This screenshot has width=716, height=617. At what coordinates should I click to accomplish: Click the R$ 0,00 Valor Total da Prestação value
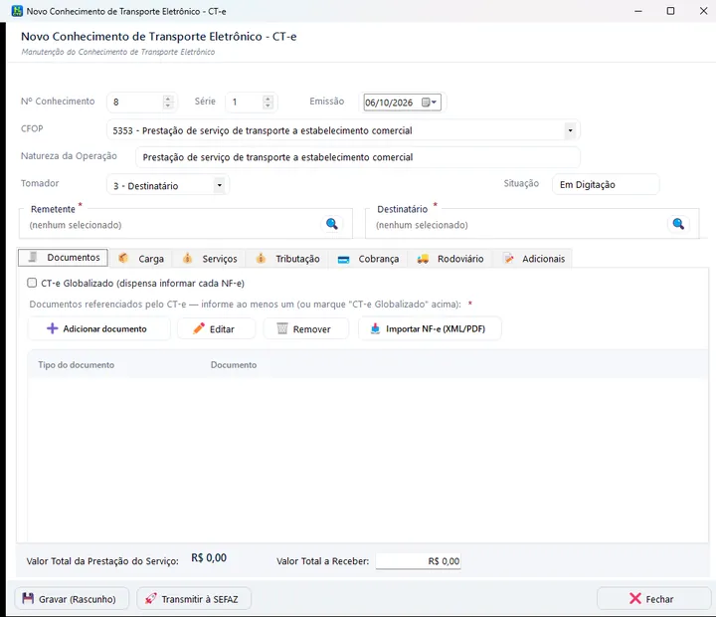point(209,558)
